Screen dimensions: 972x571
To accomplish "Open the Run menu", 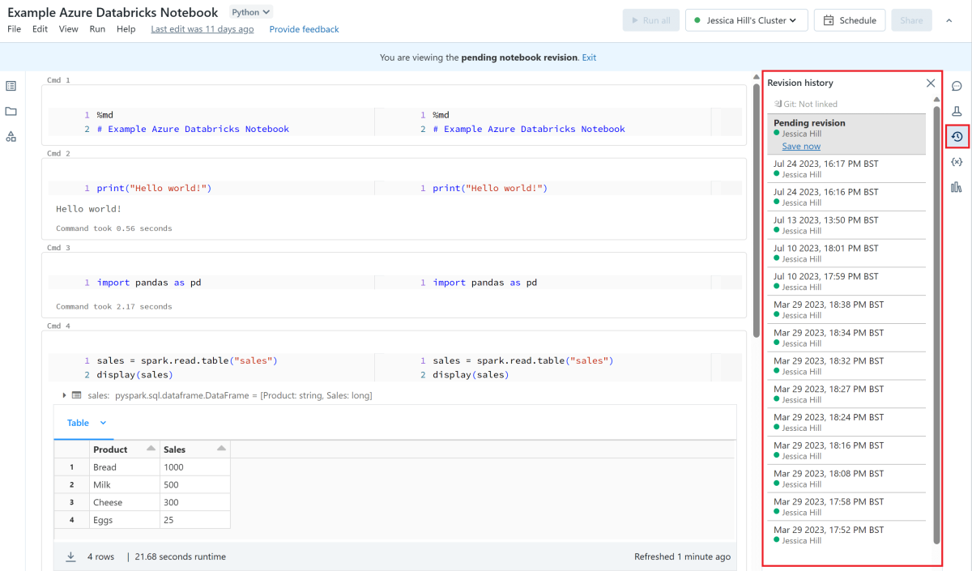I will (97, 29).
